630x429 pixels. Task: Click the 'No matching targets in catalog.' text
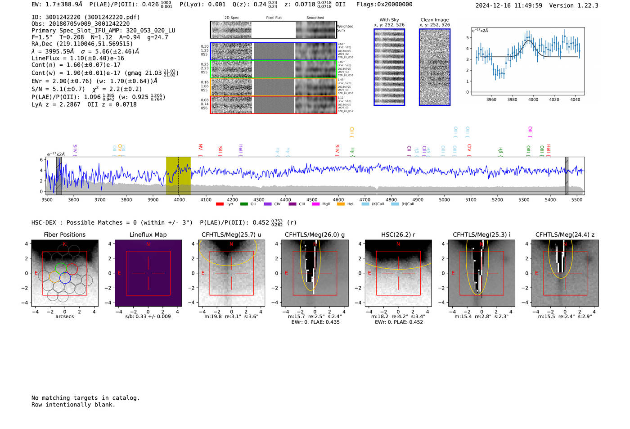pyautogui.click(x=85, y=398)
